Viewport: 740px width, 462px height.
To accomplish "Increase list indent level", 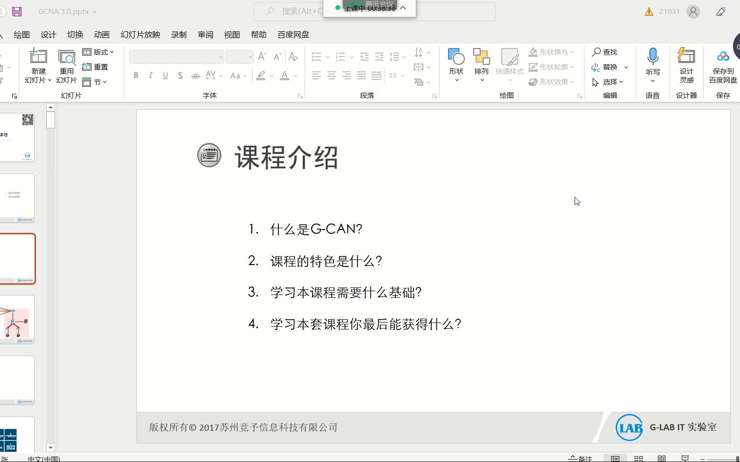I will (x=379, y=57).
